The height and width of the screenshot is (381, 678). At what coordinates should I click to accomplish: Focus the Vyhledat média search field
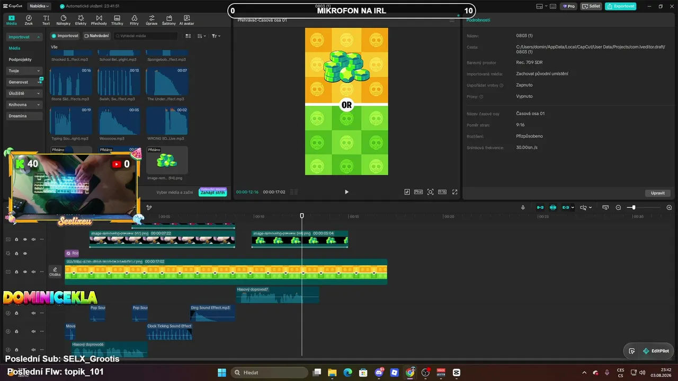[x=146, y=36]
